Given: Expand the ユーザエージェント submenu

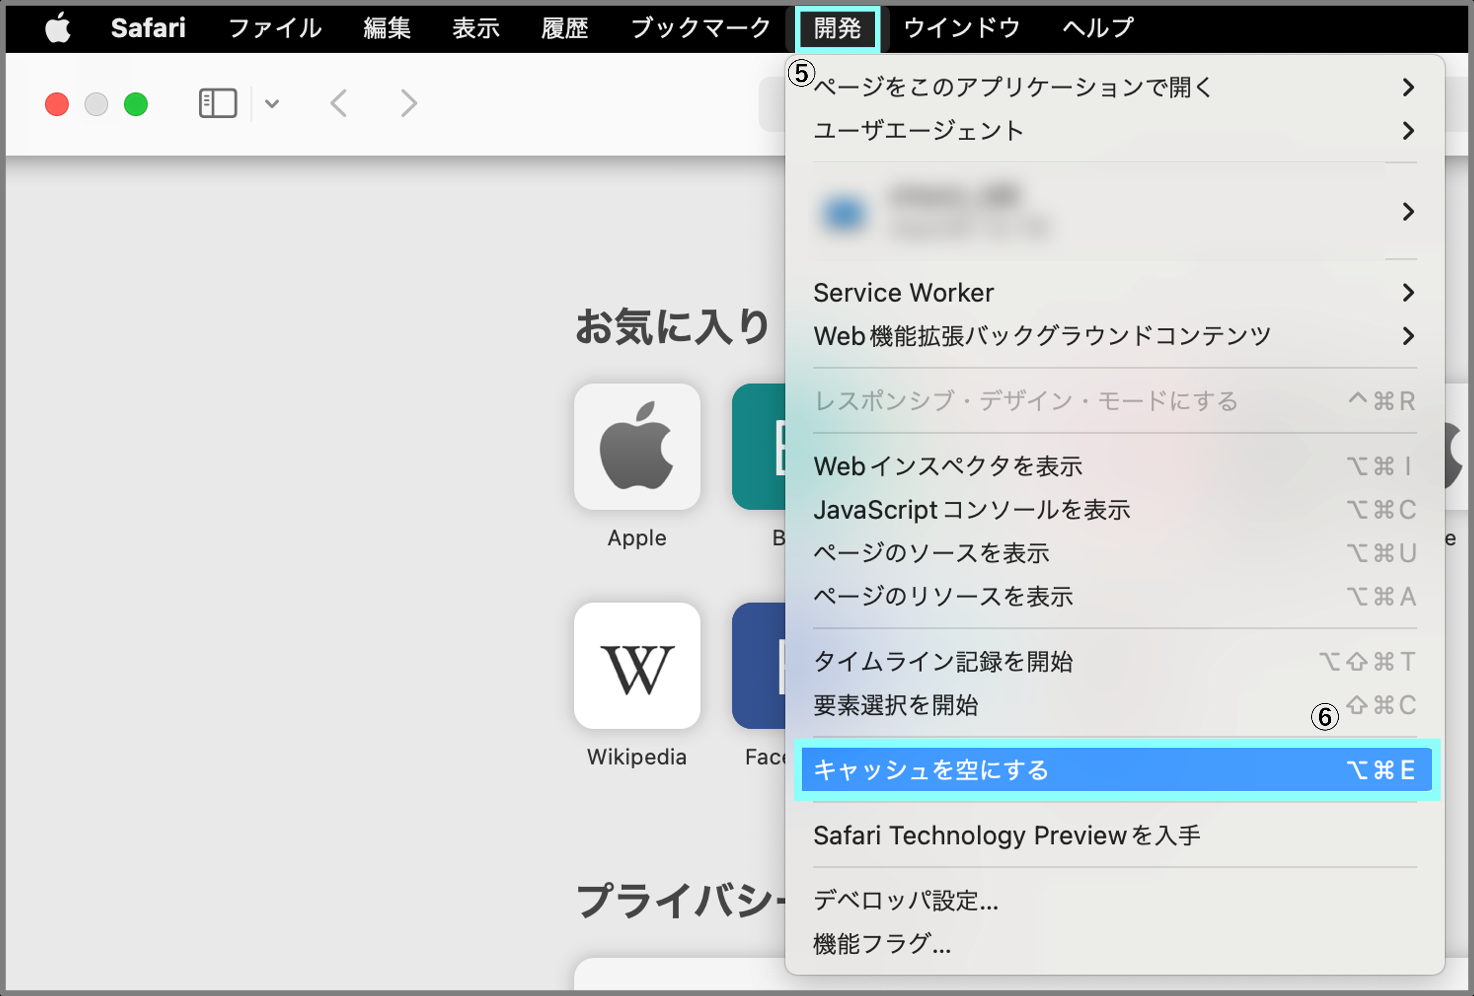Looking at the screenshot, I should tap(1115, 131).
